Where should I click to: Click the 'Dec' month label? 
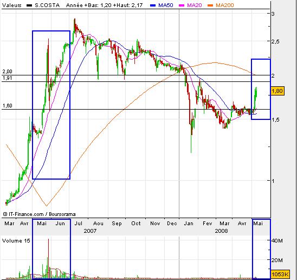coord(172,224)
